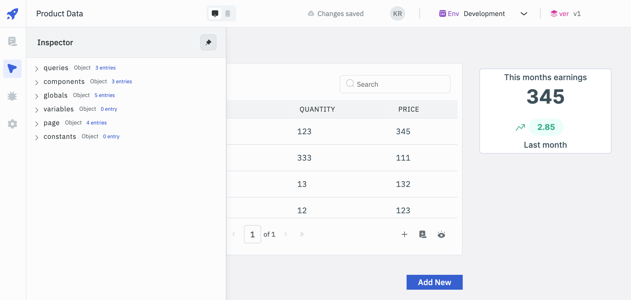Pin the Inspector panel
Viewport: 631px width, 300px height.
(208, 42)
